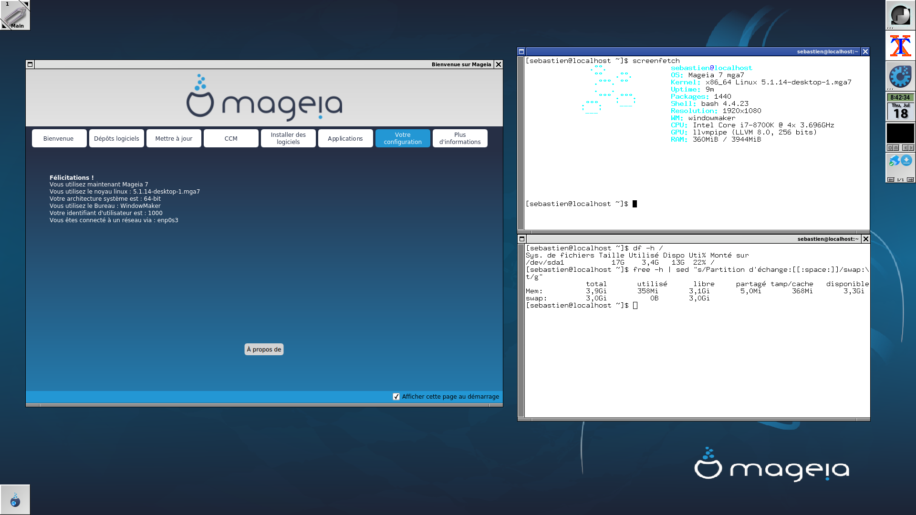Launch the XTerm dock icon

click(x=901, y=46)
